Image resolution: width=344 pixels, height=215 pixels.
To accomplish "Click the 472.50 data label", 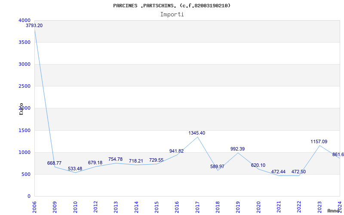I will [x=298, y=172].
